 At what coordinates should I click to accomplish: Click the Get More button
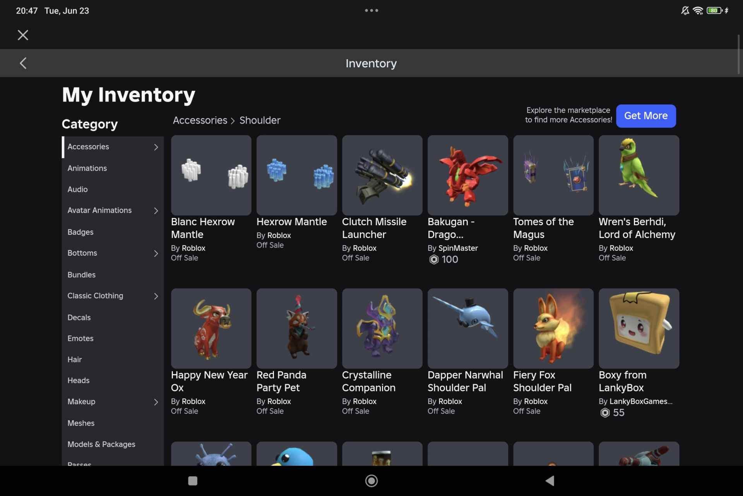pyautogui.click(x=646, y=116)
